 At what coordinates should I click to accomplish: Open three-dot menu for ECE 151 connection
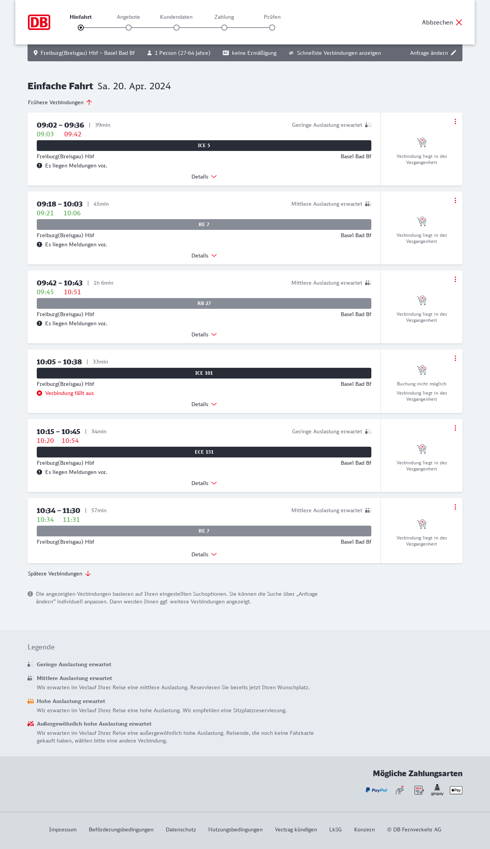pyautogui.click(x=455, y=428)
